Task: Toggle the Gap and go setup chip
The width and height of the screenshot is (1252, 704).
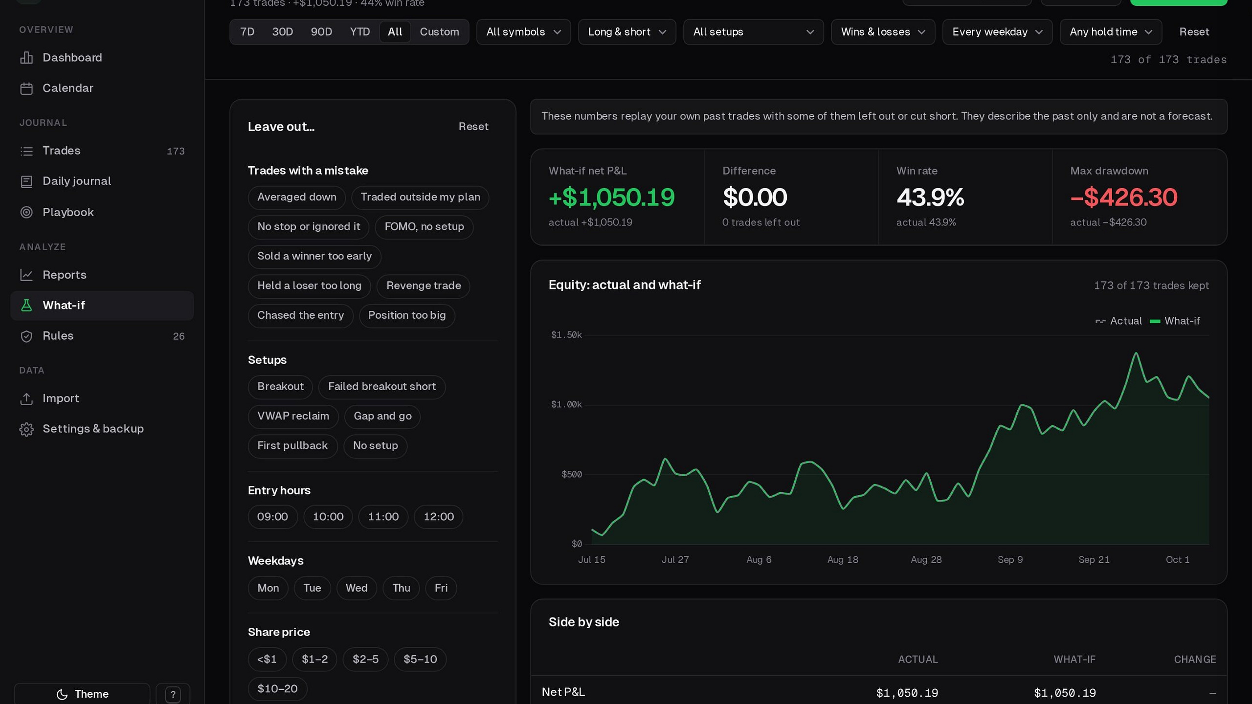Action: (x=382, y=417)
